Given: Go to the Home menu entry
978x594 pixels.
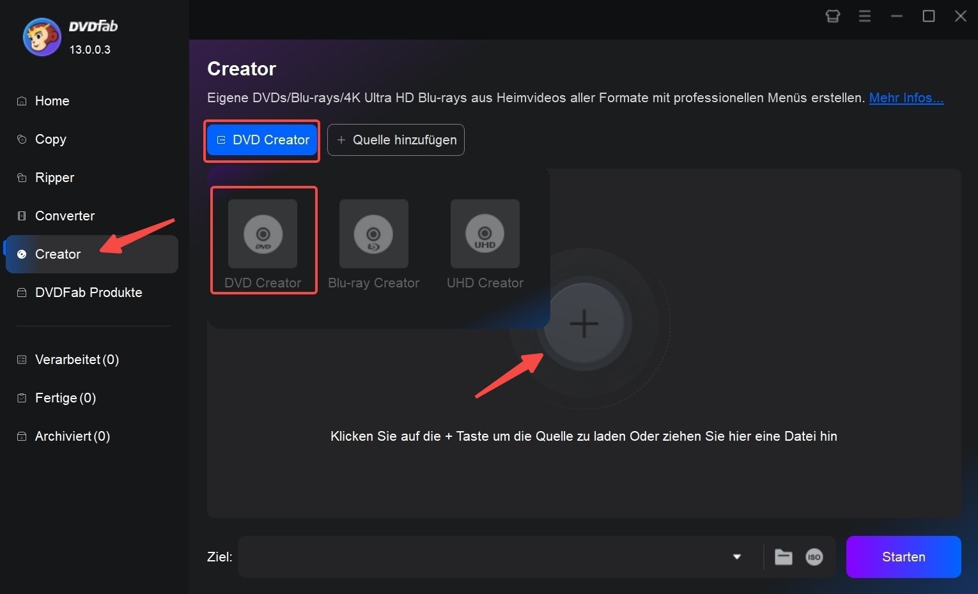Looking at the screenshot, I should (x=52, y=101).
